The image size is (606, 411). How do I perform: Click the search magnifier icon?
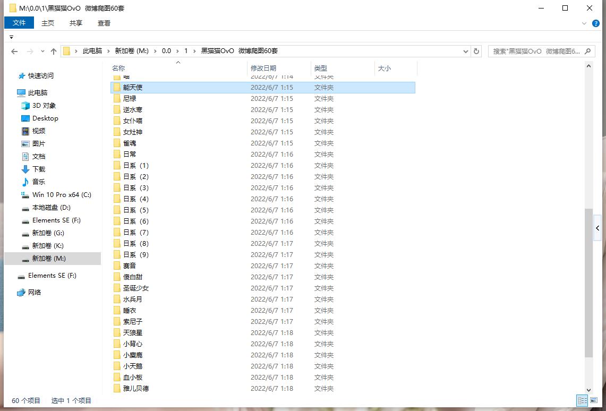point(588,52)
